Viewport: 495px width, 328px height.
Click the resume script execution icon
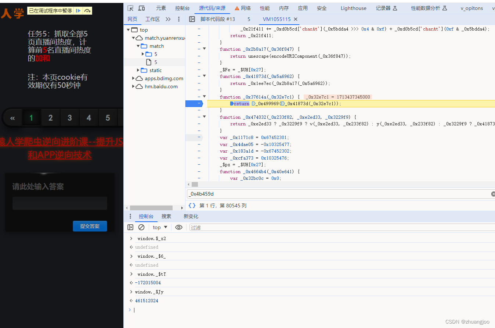(x=78, y=11)
